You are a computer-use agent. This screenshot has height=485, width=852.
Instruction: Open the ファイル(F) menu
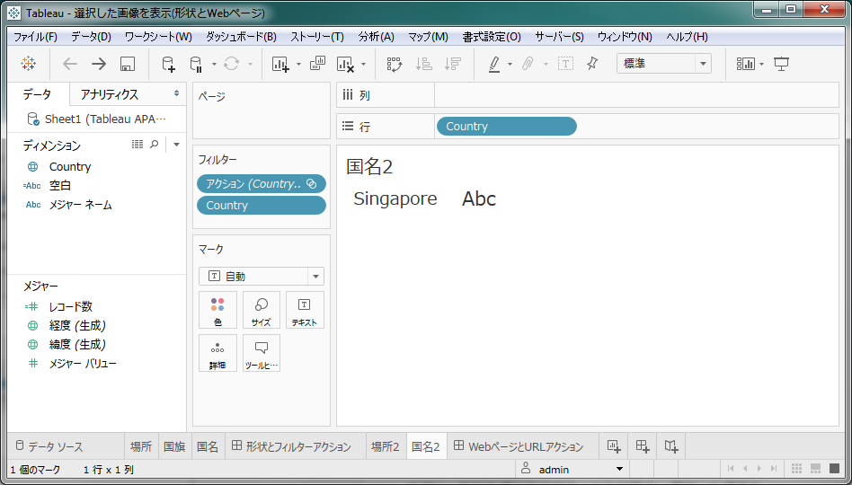pos(35,37)
